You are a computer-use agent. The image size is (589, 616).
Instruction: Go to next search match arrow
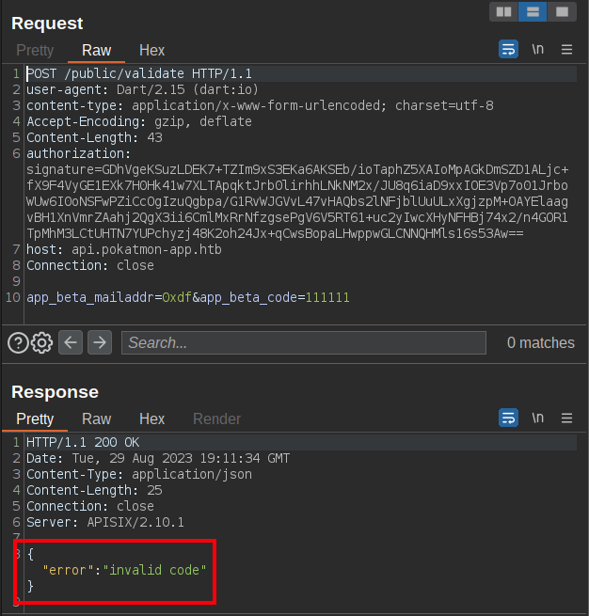coord(99,342)
